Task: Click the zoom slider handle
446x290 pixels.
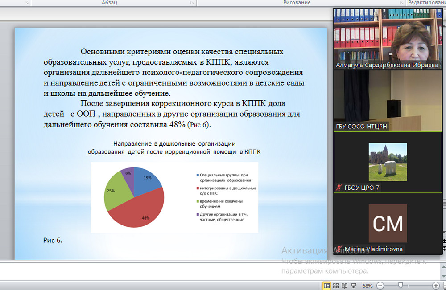Action: (401, 286)
